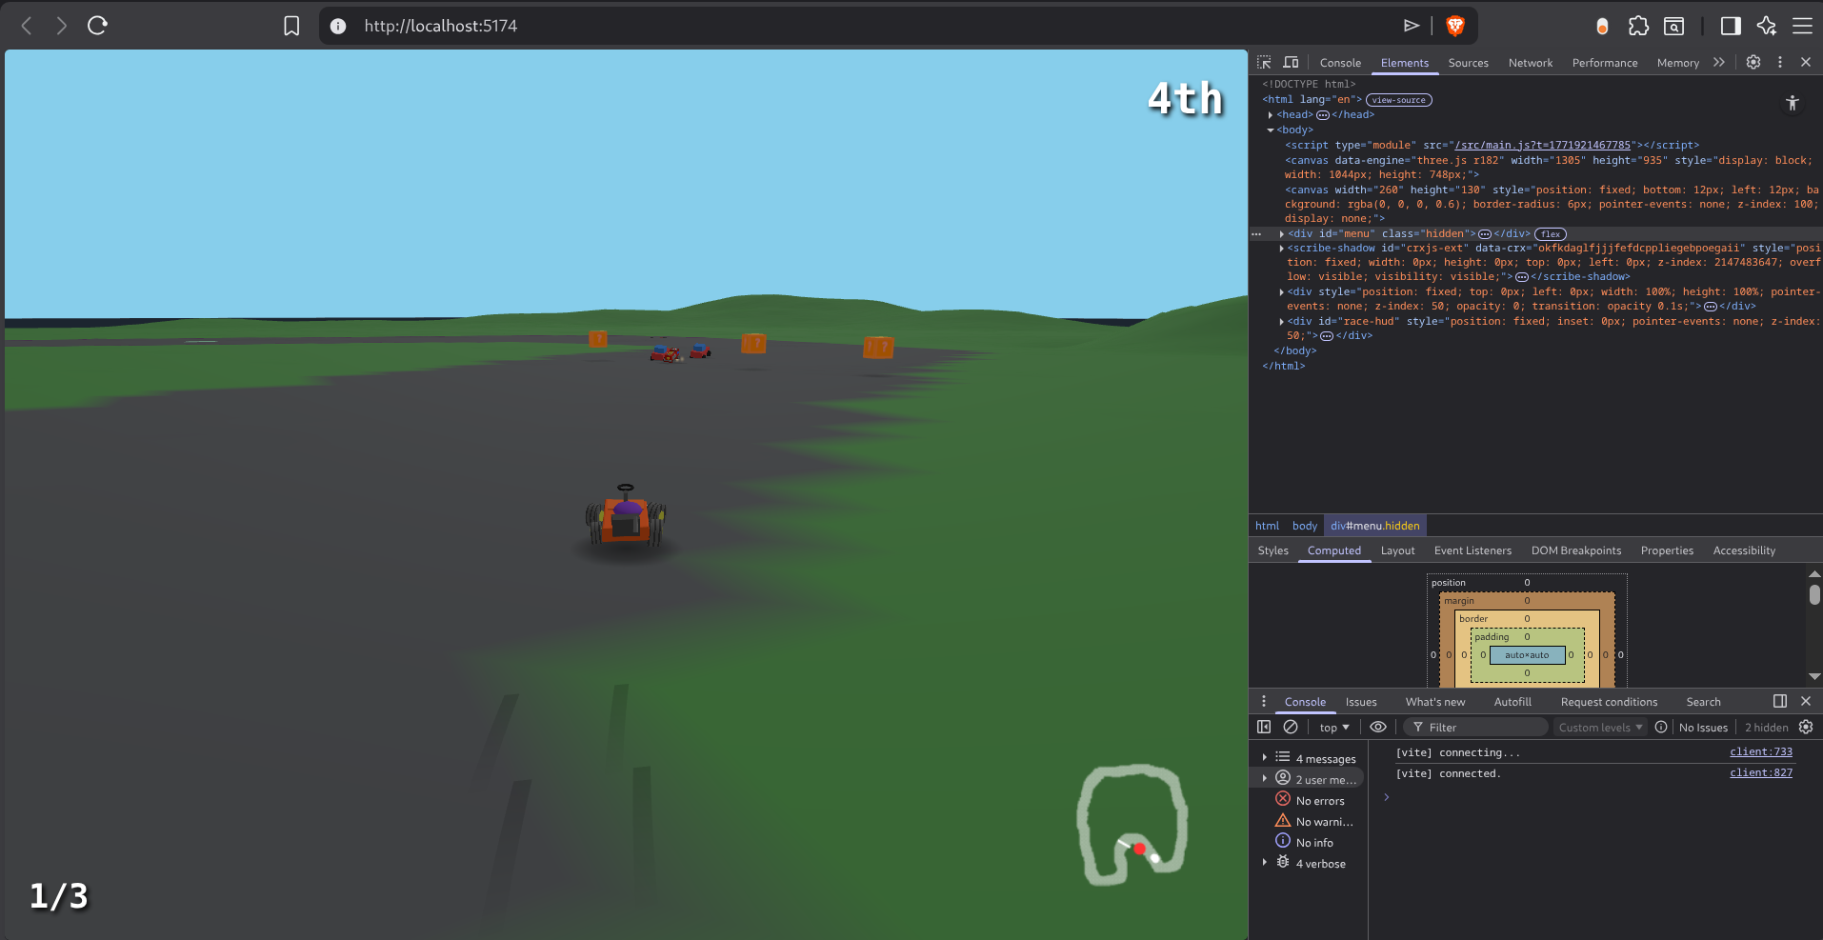Expand the top execution context dropdown
The image size is (1823, 940).
1334,727
